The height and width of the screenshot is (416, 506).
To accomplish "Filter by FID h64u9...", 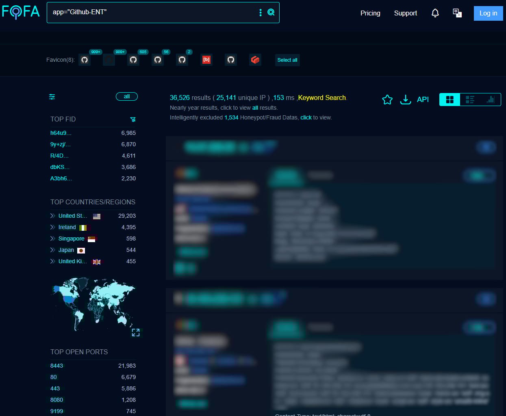I will pos(61,133).
